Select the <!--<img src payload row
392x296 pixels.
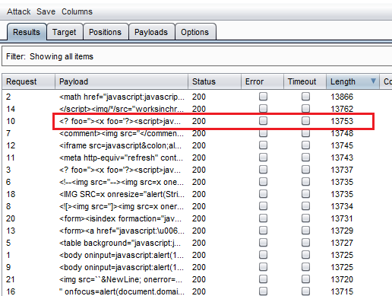[x=122, y=182]
